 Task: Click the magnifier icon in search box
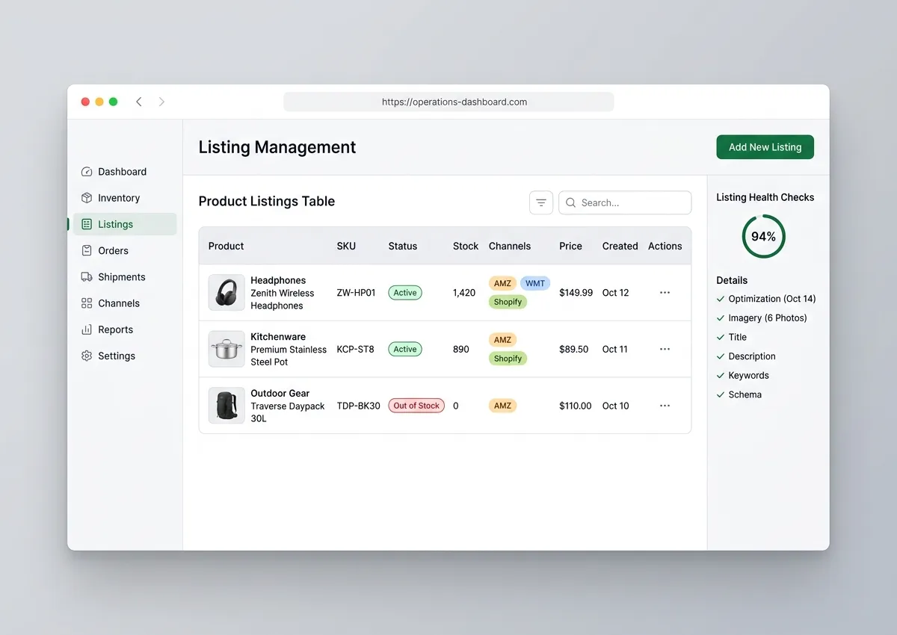coord(571,202)
